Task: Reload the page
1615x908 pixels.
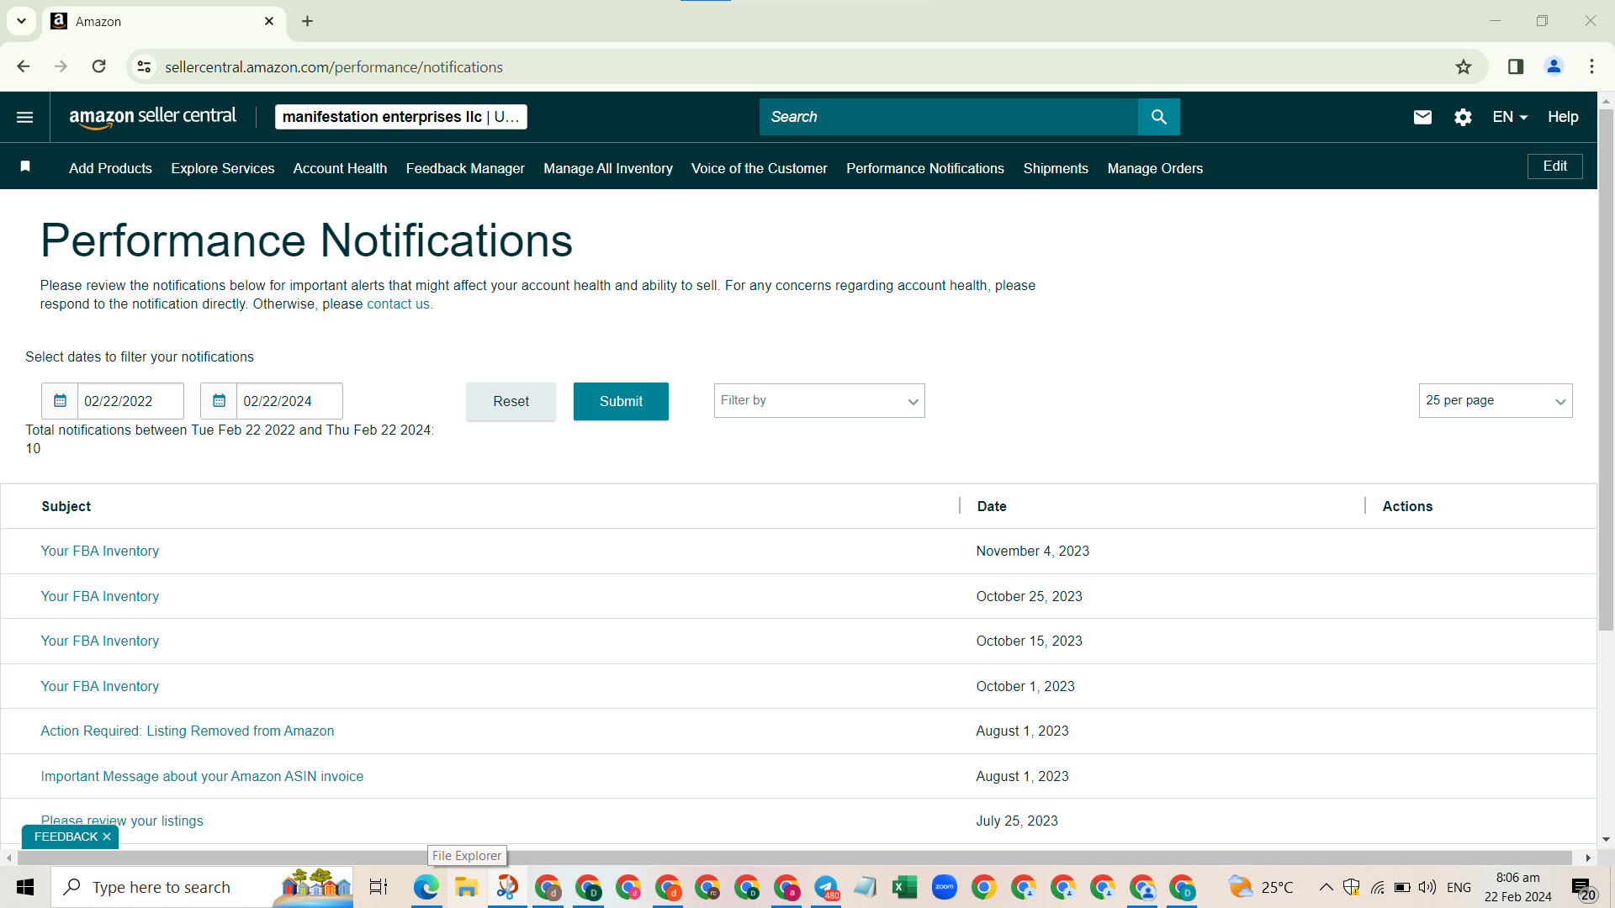Action: tap(99, 66)
